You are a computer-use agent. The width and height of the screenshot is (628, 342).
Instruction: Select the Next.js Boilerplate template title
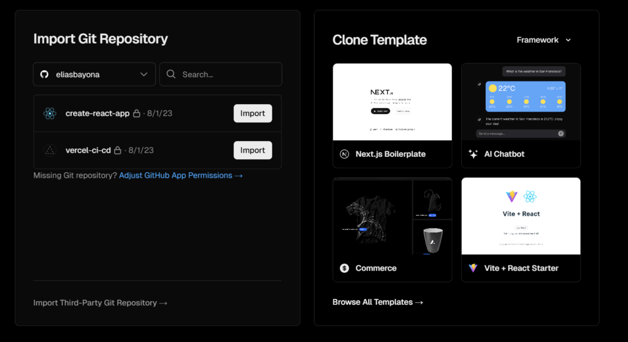(x=391, y=154)
